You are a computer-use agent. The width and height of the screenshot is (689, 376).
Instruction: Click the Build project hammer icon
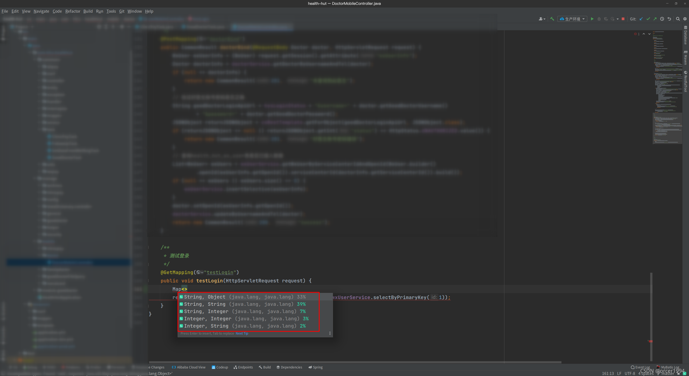pyautogui.click(x=552, y=19)
